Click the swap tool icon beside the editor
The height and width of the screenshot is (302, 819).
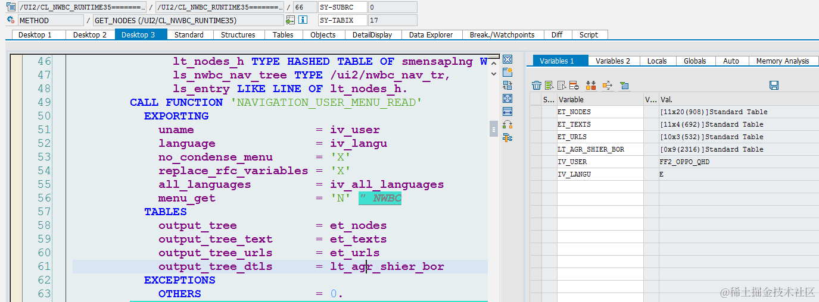[507, 86]
